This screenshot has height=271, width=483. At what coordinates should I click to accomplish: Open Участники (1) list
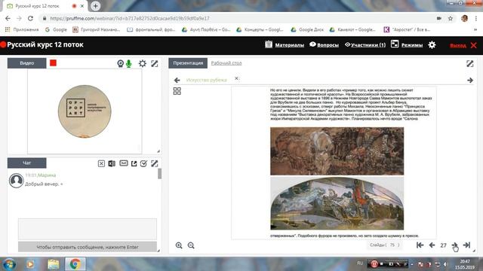(x=365, y=45)
